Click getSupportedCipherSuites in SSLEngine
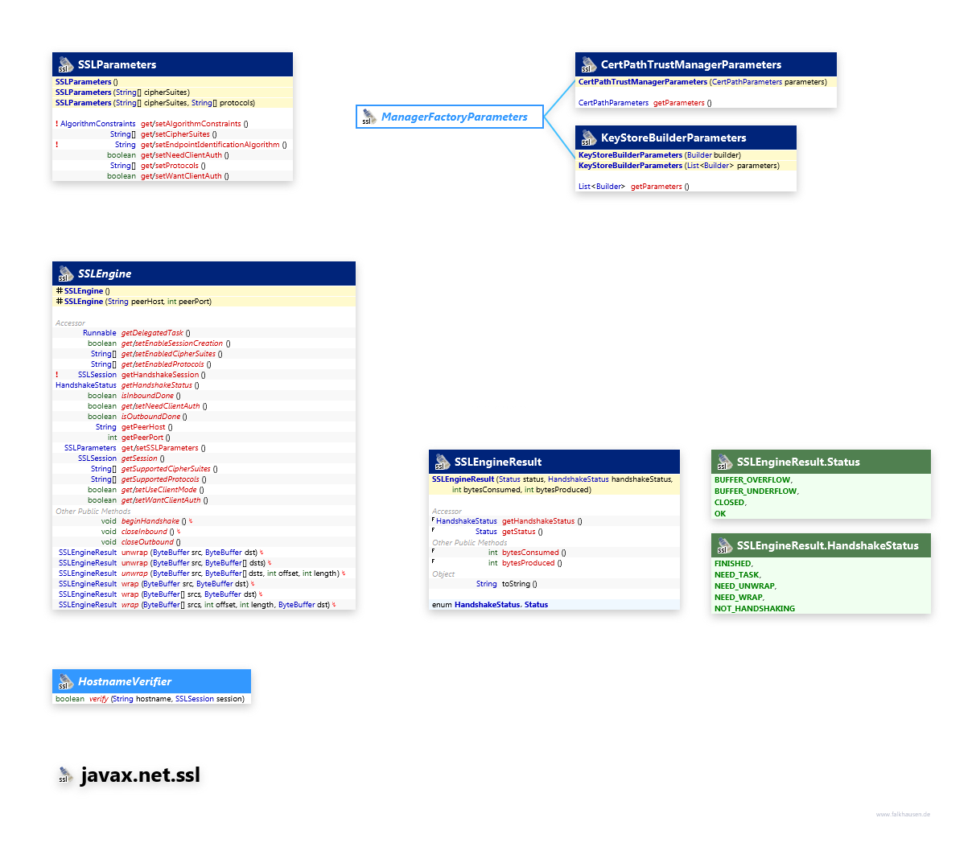Screen dimensions: 976x851 pos(166,469)
